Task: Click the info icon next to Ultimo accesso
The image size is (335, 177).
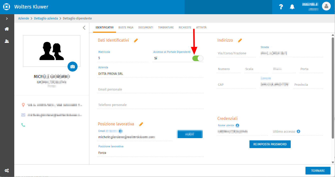Action: click(x=298, y=131)
